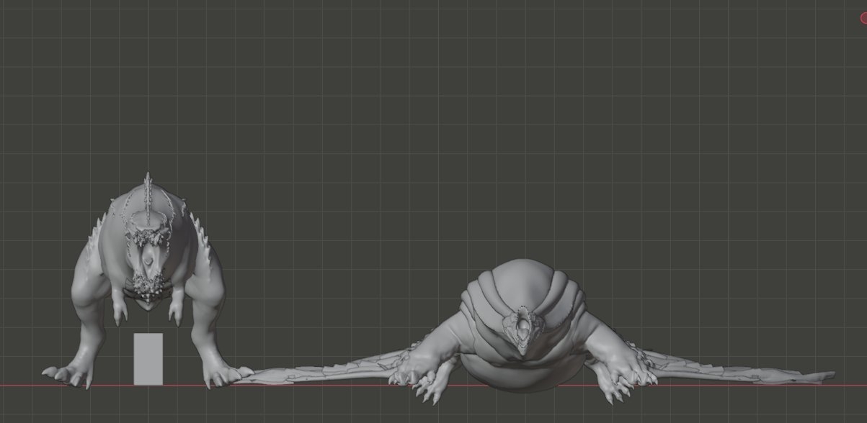This screenshot has width=867, height=423.
Task: Click the crouching creature's domed back
Action: click(x=520, y=277)
